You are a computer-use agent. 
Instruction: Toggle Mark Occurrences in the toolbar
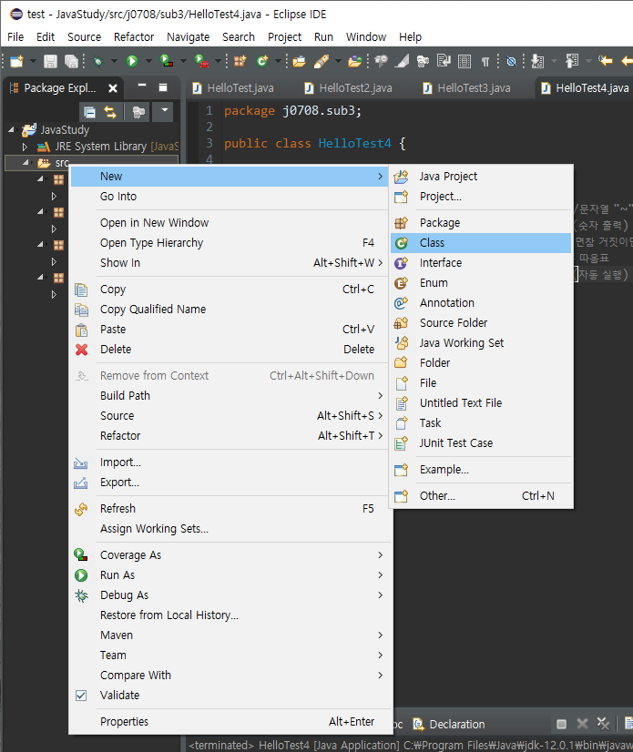(x=403, y=61)
